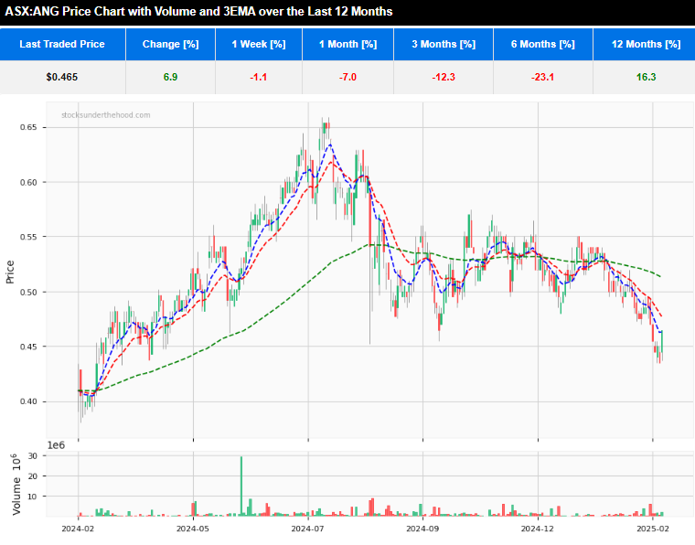695x545 pixels.
Task: Click the 'Price' y-axis title
Action: pos(10,272)
